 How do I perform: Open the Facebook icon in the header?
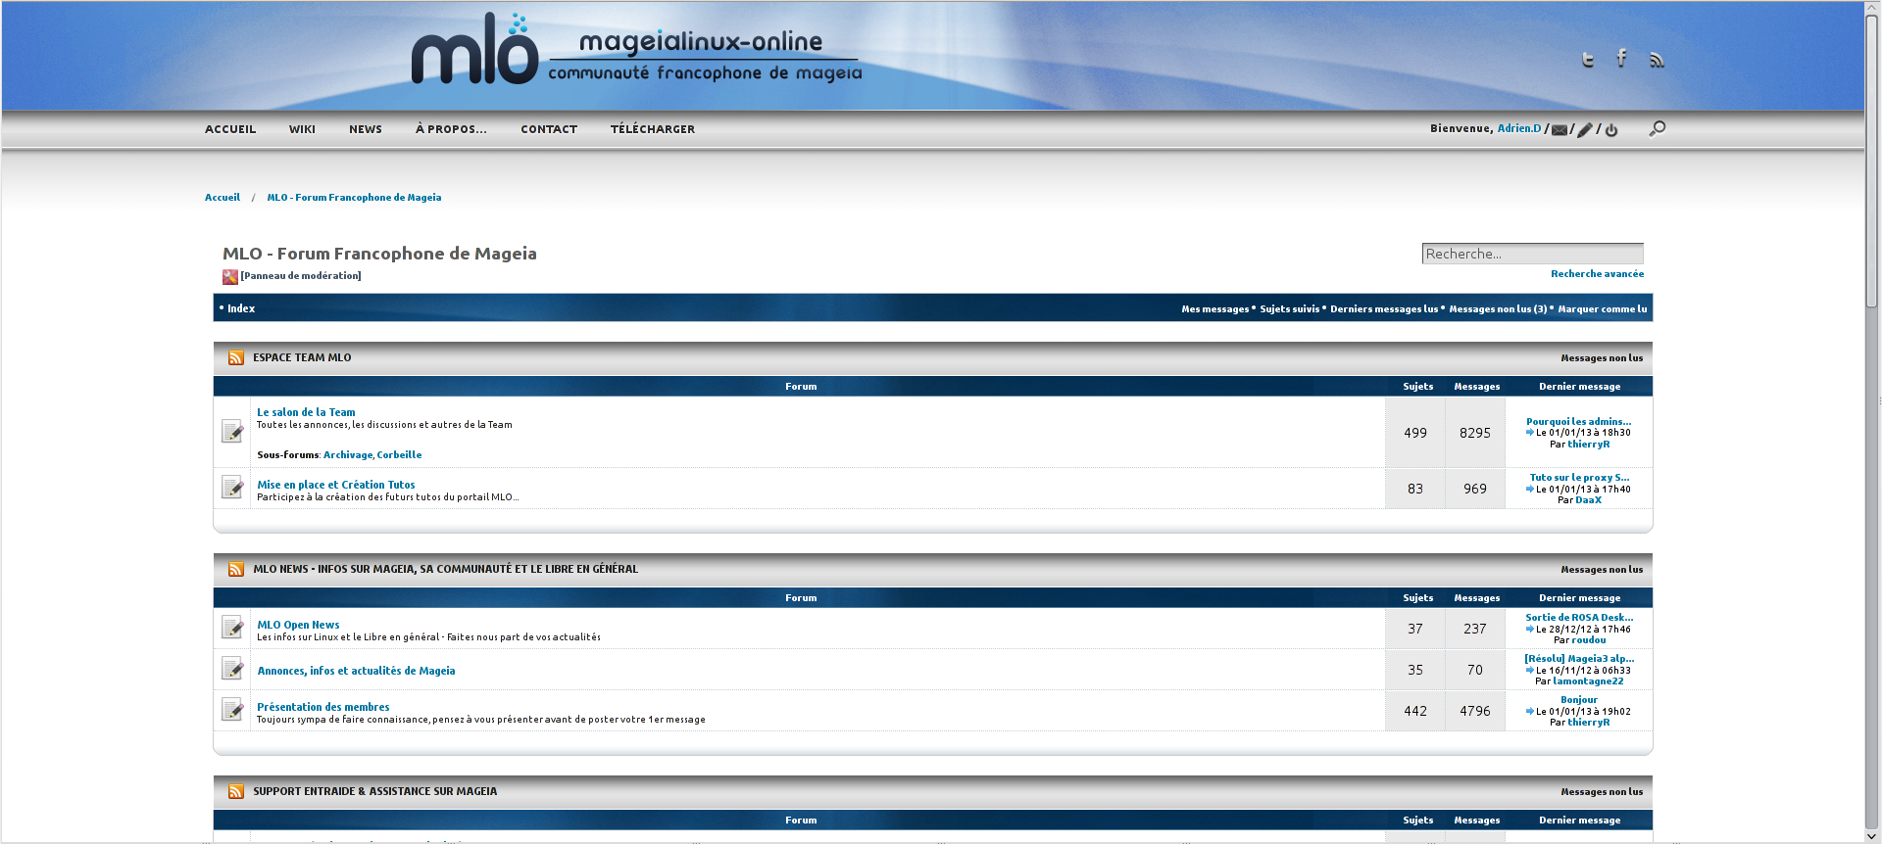1622,59
